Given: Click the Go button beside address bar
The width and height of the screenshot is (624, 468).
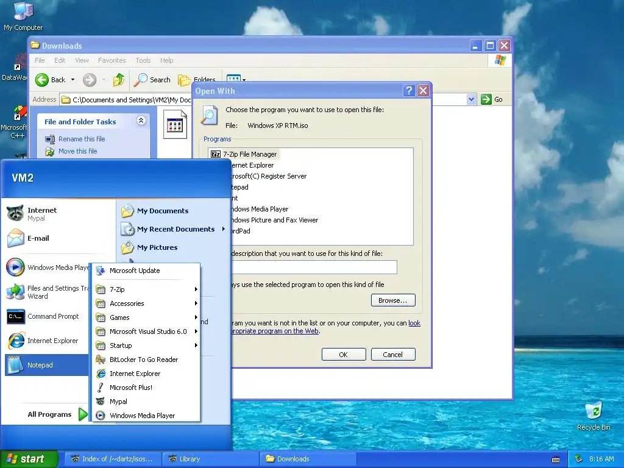Looking at the screenshot, I should pos(492,99).
